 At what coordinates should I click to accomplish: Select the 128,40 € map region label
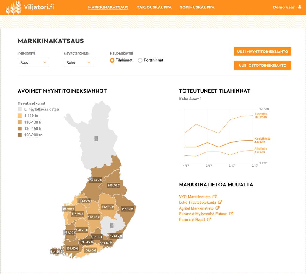[94, 217]
